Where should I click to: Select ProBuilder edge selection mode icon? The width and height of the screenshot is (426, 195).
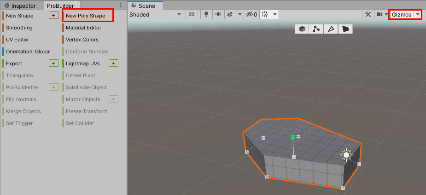[330, 29]
